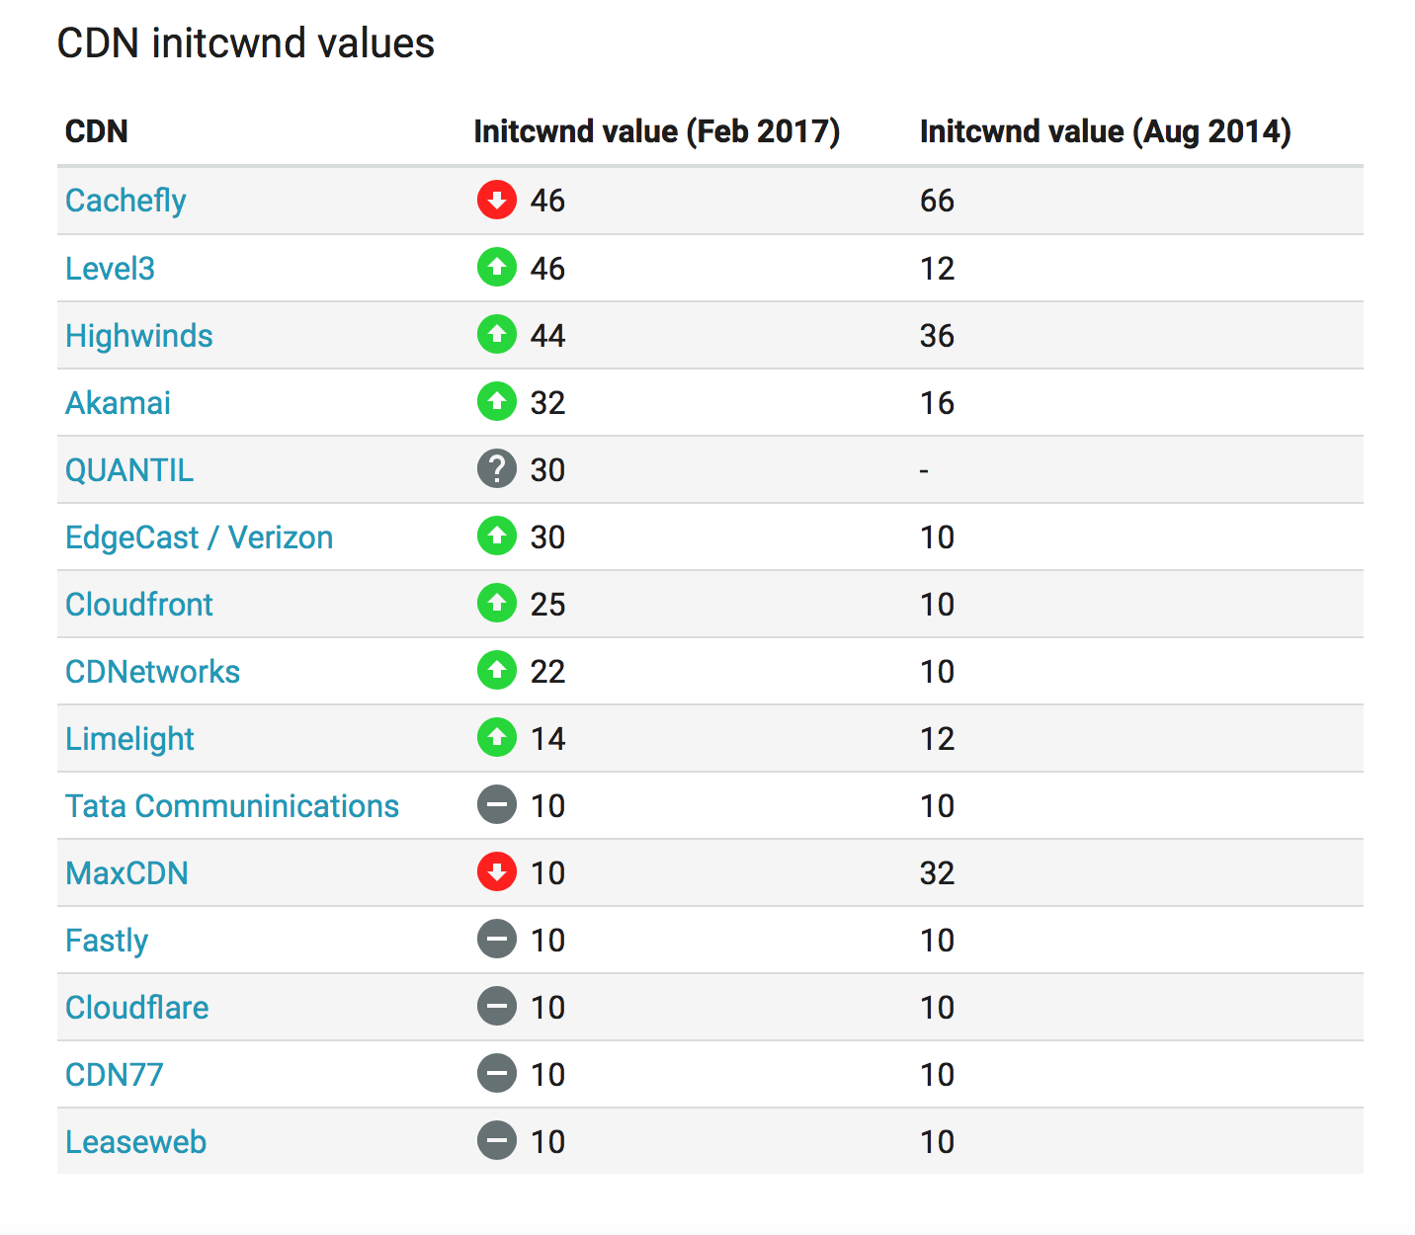Open the Cloudfront link
The image size is (1415, 1235).
click(139, 605)
